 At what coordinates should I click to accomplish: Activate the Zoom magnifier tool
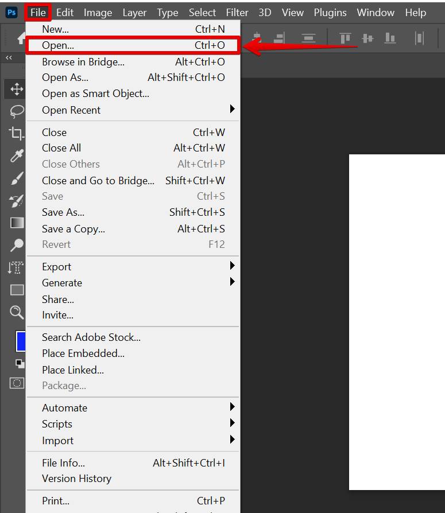coord(17,312)
